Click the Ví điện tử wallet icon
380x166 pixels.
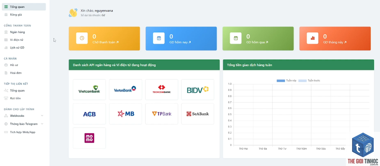coord(6,40)
